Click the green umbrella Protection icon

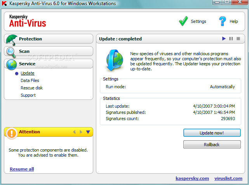pos(12,40)
